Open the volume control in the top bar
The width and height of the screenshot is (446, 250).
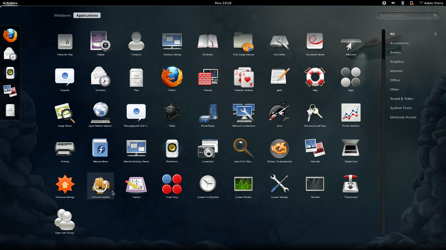(393, 3)
